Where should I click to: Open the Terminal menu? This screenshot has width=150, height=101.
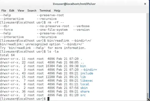tap(45, 11)
